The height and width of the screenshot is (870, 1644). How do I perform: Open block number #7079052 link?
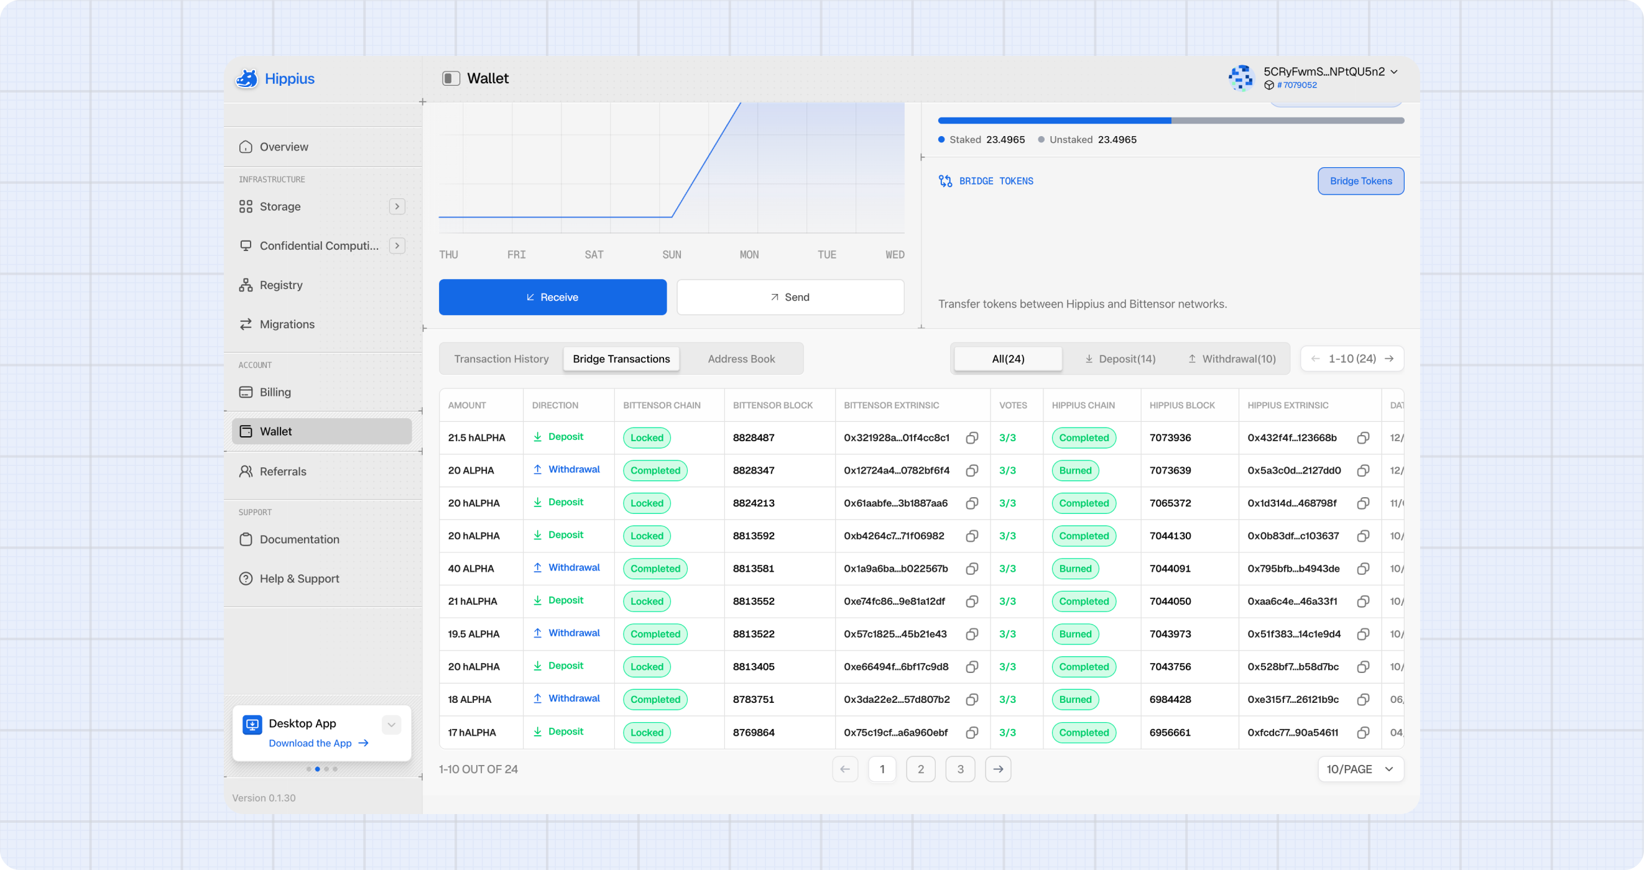[x=1296, y=86]
